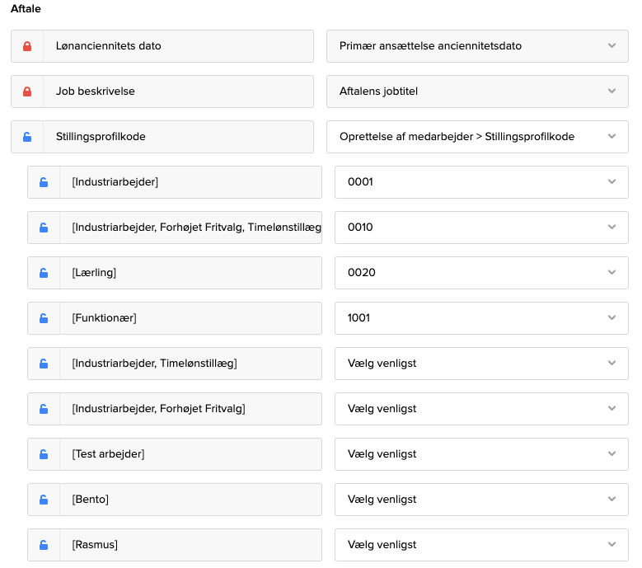Image resolution: width=642 pixels, height=568 pixels.
Task: Toggle the blue unlock icon for Stillingsprofilkode
Action: coord(27,137)
